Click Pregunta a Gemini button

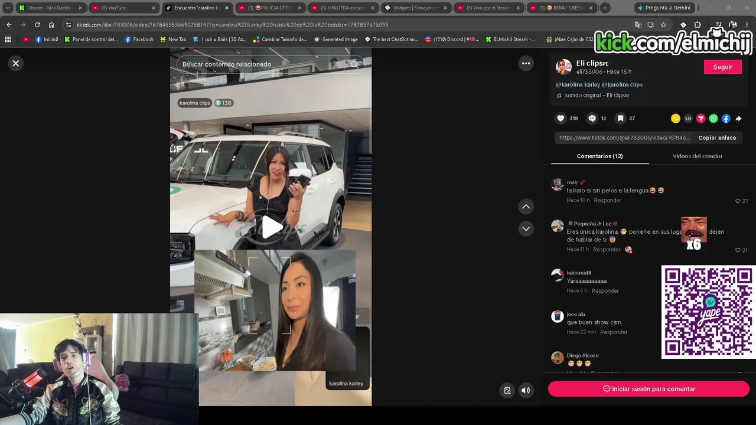pyautogui.click(x=664, y=8)
